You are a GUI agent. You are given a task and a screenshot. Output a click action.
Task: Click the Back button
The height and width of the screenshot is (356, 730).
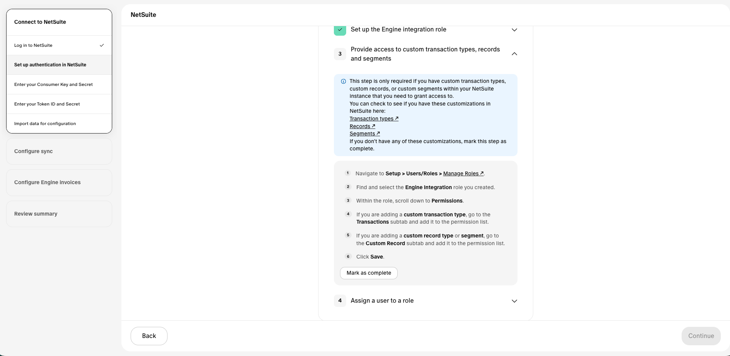[149, 336]
